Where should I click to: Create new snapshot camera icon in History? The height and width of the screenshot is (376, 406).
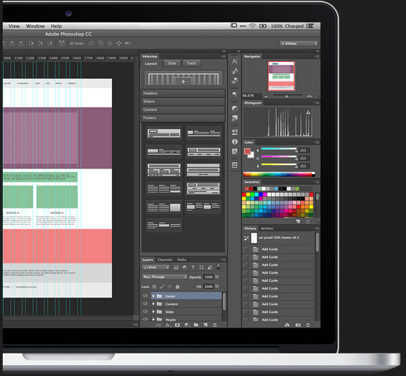click(298, 325)
